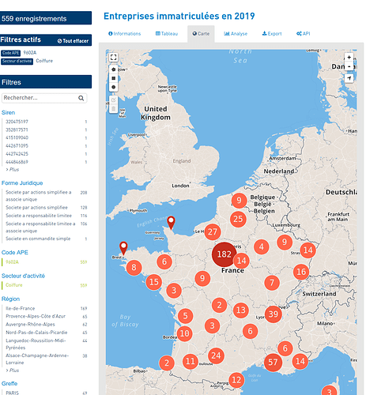The height and width of the screenshot is (395, 366).
Task: Open the Analyse tab
Action: (x=236, y=34)
